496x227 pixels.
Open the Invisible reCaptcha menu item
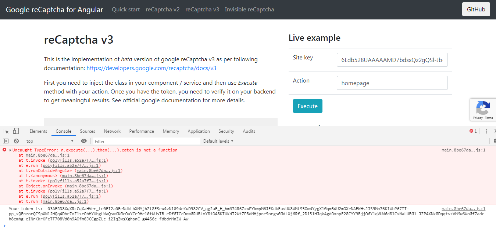click(249, 9)
